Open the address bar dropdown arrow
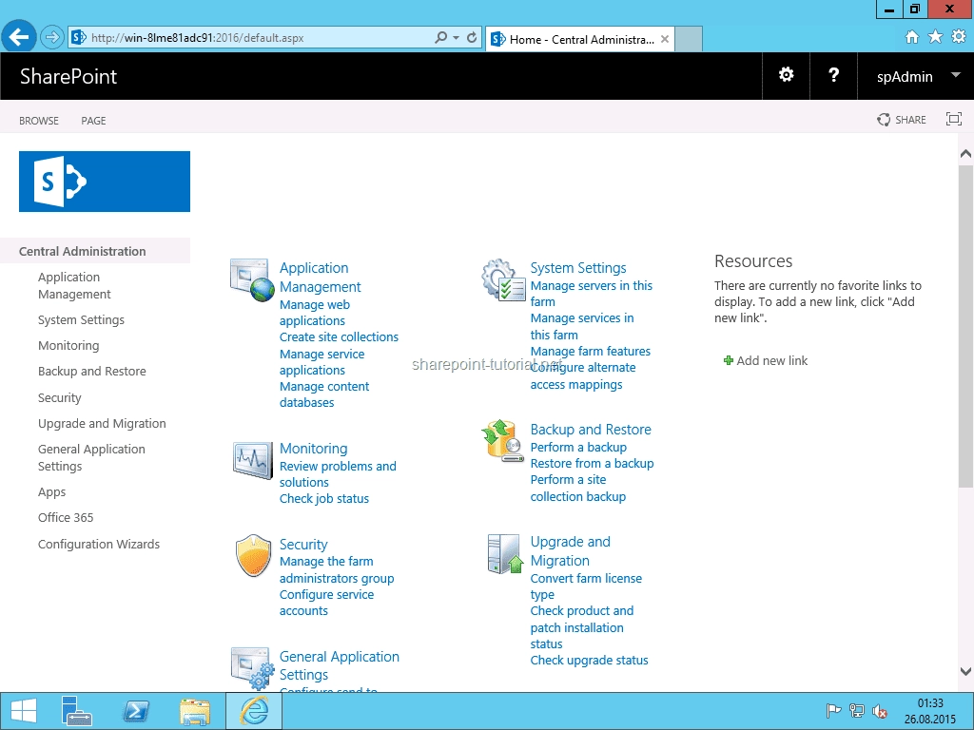Viewport: 974px width, 730px height. click(x=456, y=38)
